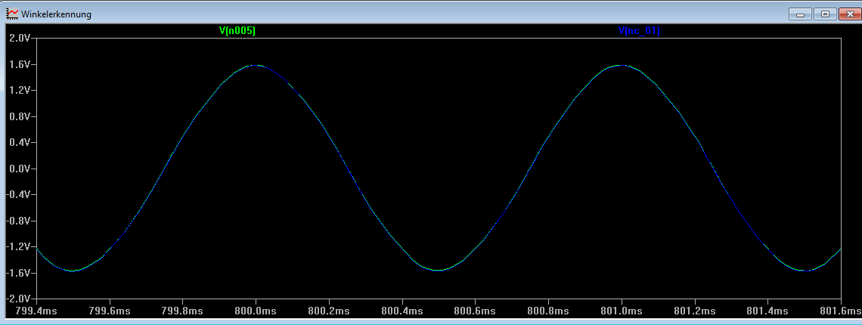This screenshot has width=862, height=325.
Task: Click the 0.8V vertical axis label
Action: pyautogui.click(x=20, y=117)
